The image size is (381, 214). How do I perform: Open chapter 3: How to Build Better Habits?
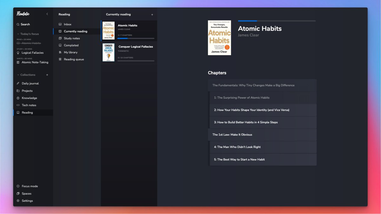tap(263, 122)
